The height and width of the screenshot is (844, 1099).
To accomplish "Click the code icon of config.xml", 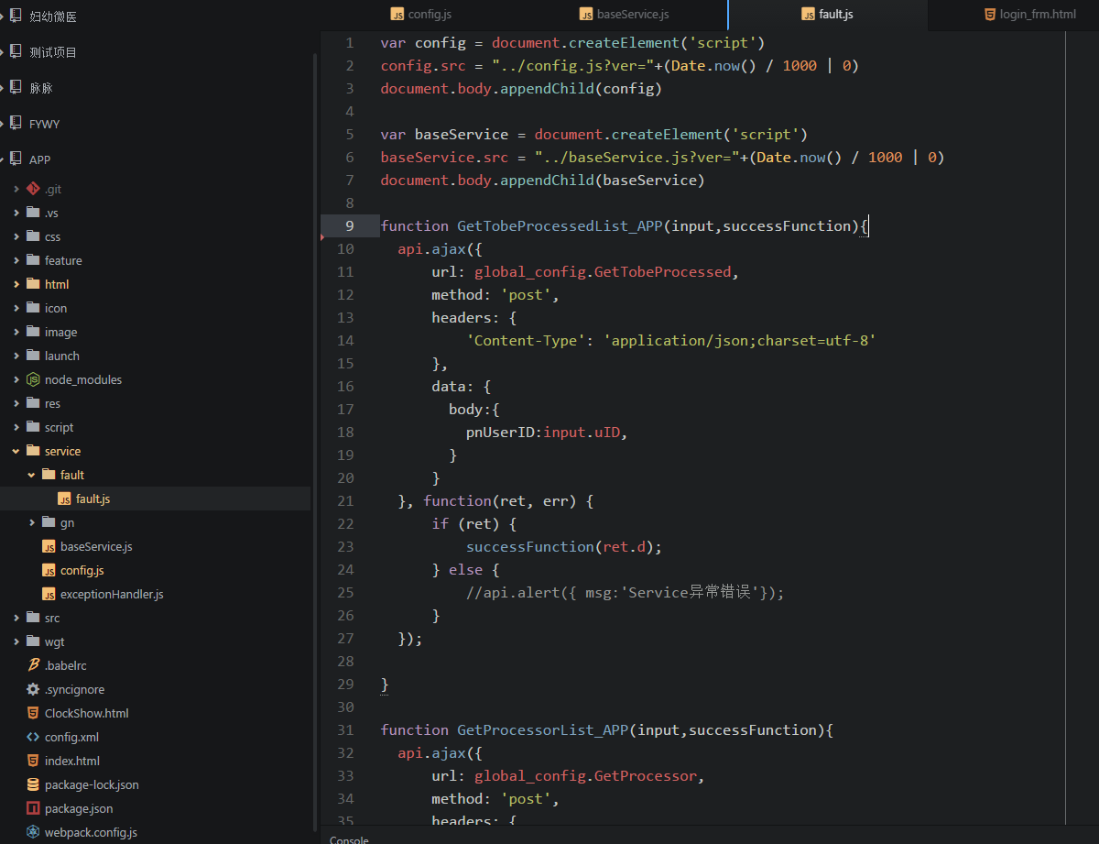I will tap(33, 737).
